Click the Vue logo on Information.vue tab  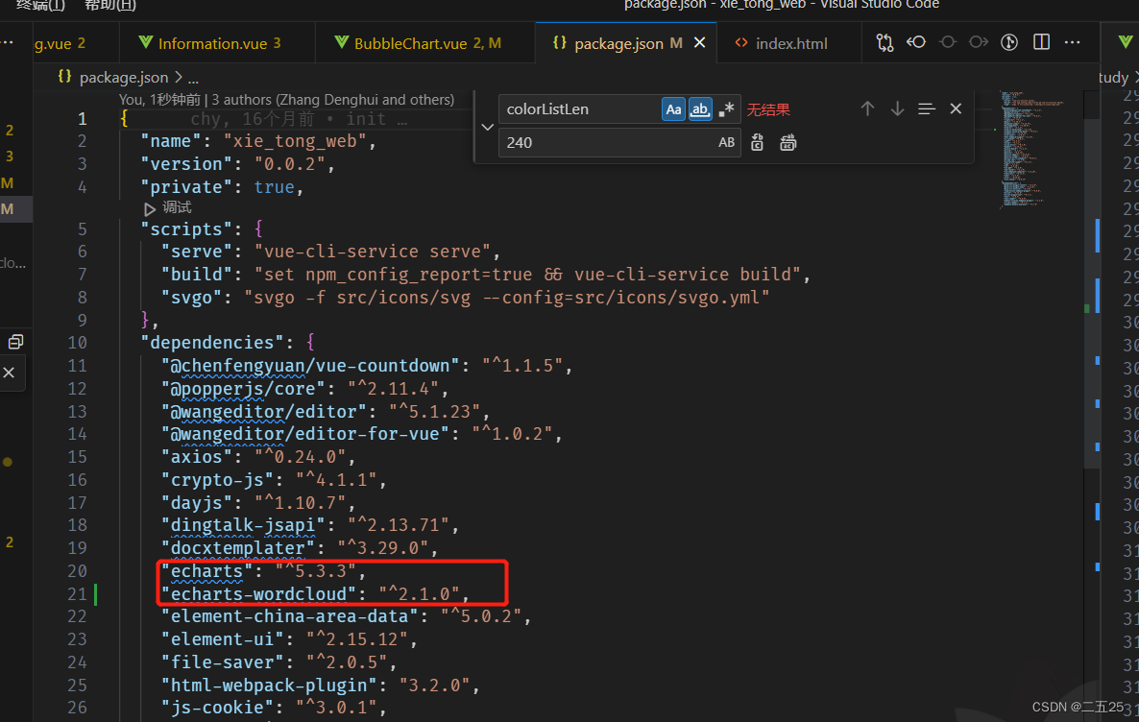tap(145, 42)
